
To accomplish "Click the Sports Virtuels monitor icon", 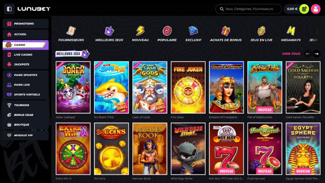I will (9, 94).
